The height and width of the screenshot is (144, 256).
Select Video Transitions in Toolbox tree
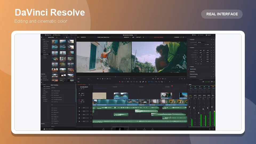[46, 86]
